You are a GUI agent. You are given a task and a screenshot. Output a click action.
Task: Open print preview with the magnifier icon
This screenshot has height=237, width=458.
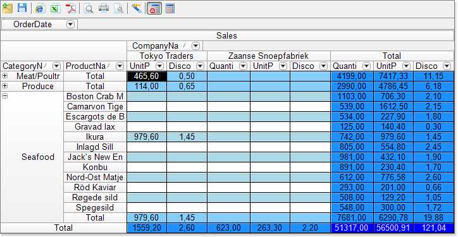click(x=88, y=8)
